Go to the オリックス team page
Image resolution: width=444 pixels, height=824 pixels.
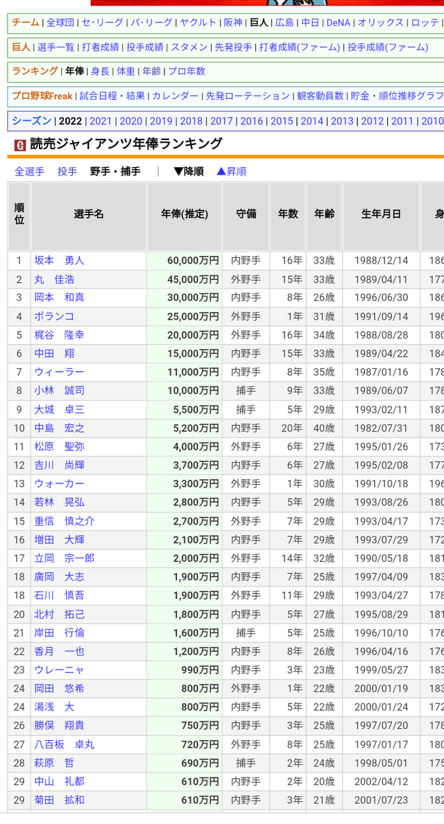click(x=381, y=23)
